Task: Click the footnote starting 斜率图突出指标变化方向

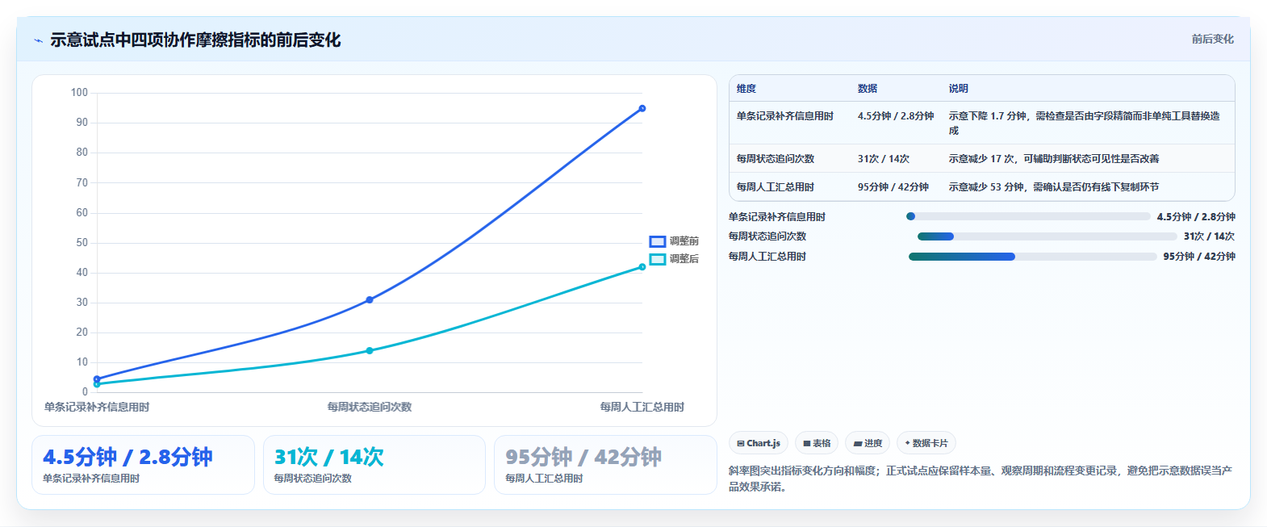Action: click(x=981, y=479)
